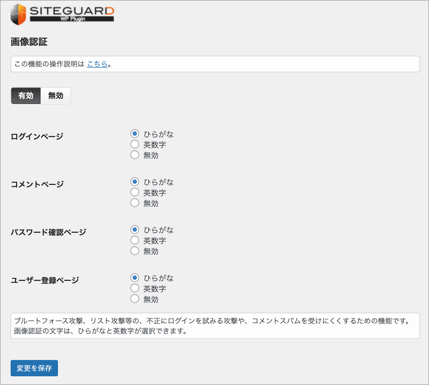Select 無効 for ユーザー登録ページ
429x385 pixels.
135,299
